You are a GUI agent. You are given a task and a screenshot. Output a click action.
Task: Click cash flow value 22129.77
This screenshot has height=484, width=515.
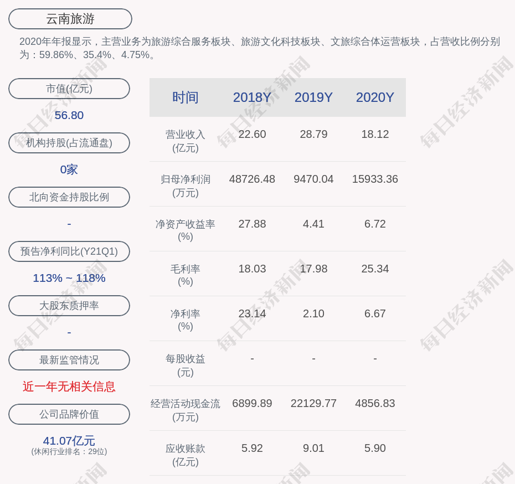[313, 403]
